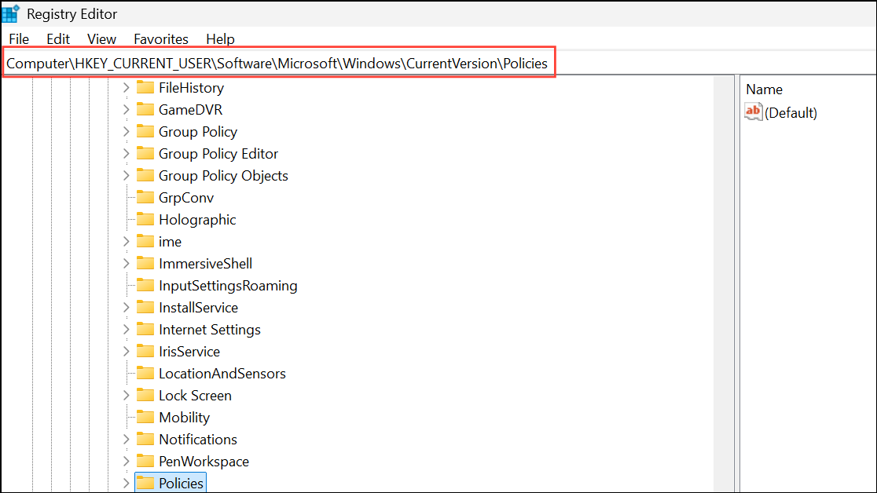Expand the Group Policy key
Screen dimensions: 877x493
127,131
